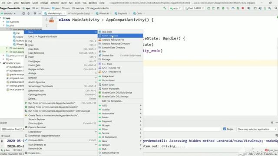278x156 pixels.
Task: Select Gradle Scripts node in project tree
Action: [x=11, y=63]
